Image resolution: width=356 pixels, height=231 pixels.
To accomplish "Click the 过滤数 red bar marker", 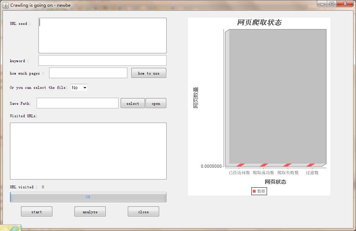I will [310, 165].
